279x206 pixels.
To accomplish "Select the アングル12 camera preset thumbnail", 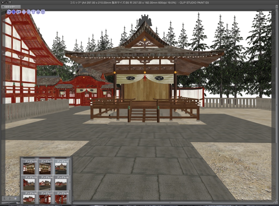I will [61, 168].
